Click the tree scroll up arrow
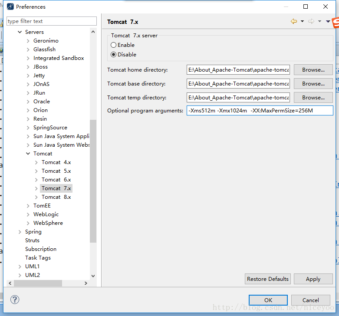This screenshot has height=316, width=339. point(93,32)
